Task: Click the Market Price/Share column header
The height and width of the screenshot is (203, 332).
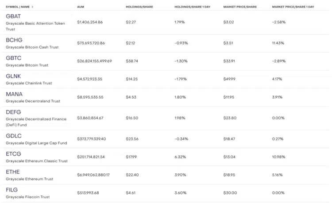Action: point(240,7)
